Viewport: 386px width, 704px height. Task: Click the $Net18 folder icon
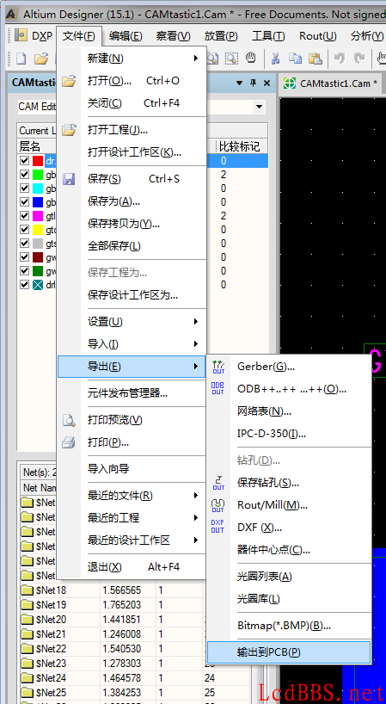pos(28,590)
